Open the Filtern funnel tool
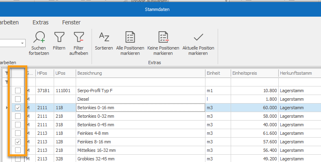The height and width of the screenshot is (162, 321). pyautogui.click(x=59, y=37)
